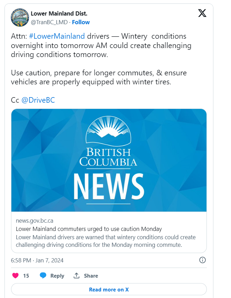Screen dimensions: 231x298
Task: Open the Lower Mainland Dist. profile avatar
Action: click(20, 17)
